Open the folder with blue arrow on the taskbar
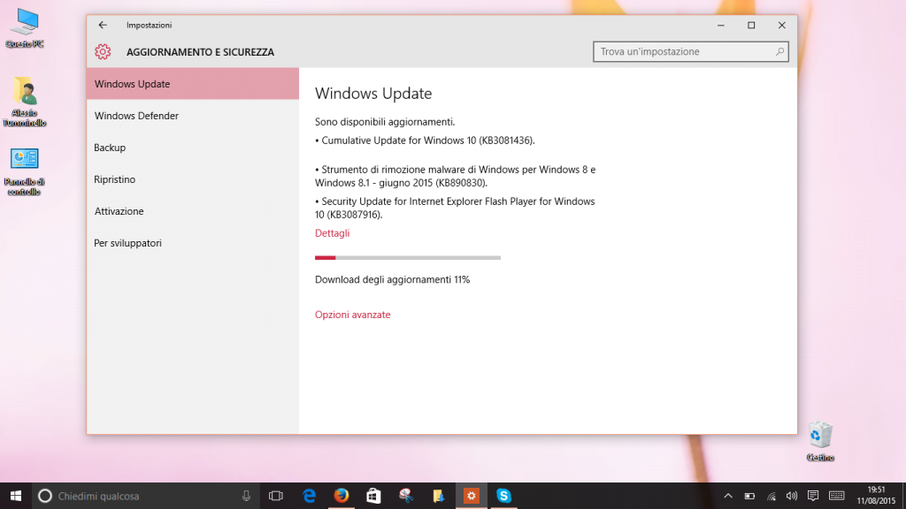The image size is (906, 509). click(x=439, y=496)
